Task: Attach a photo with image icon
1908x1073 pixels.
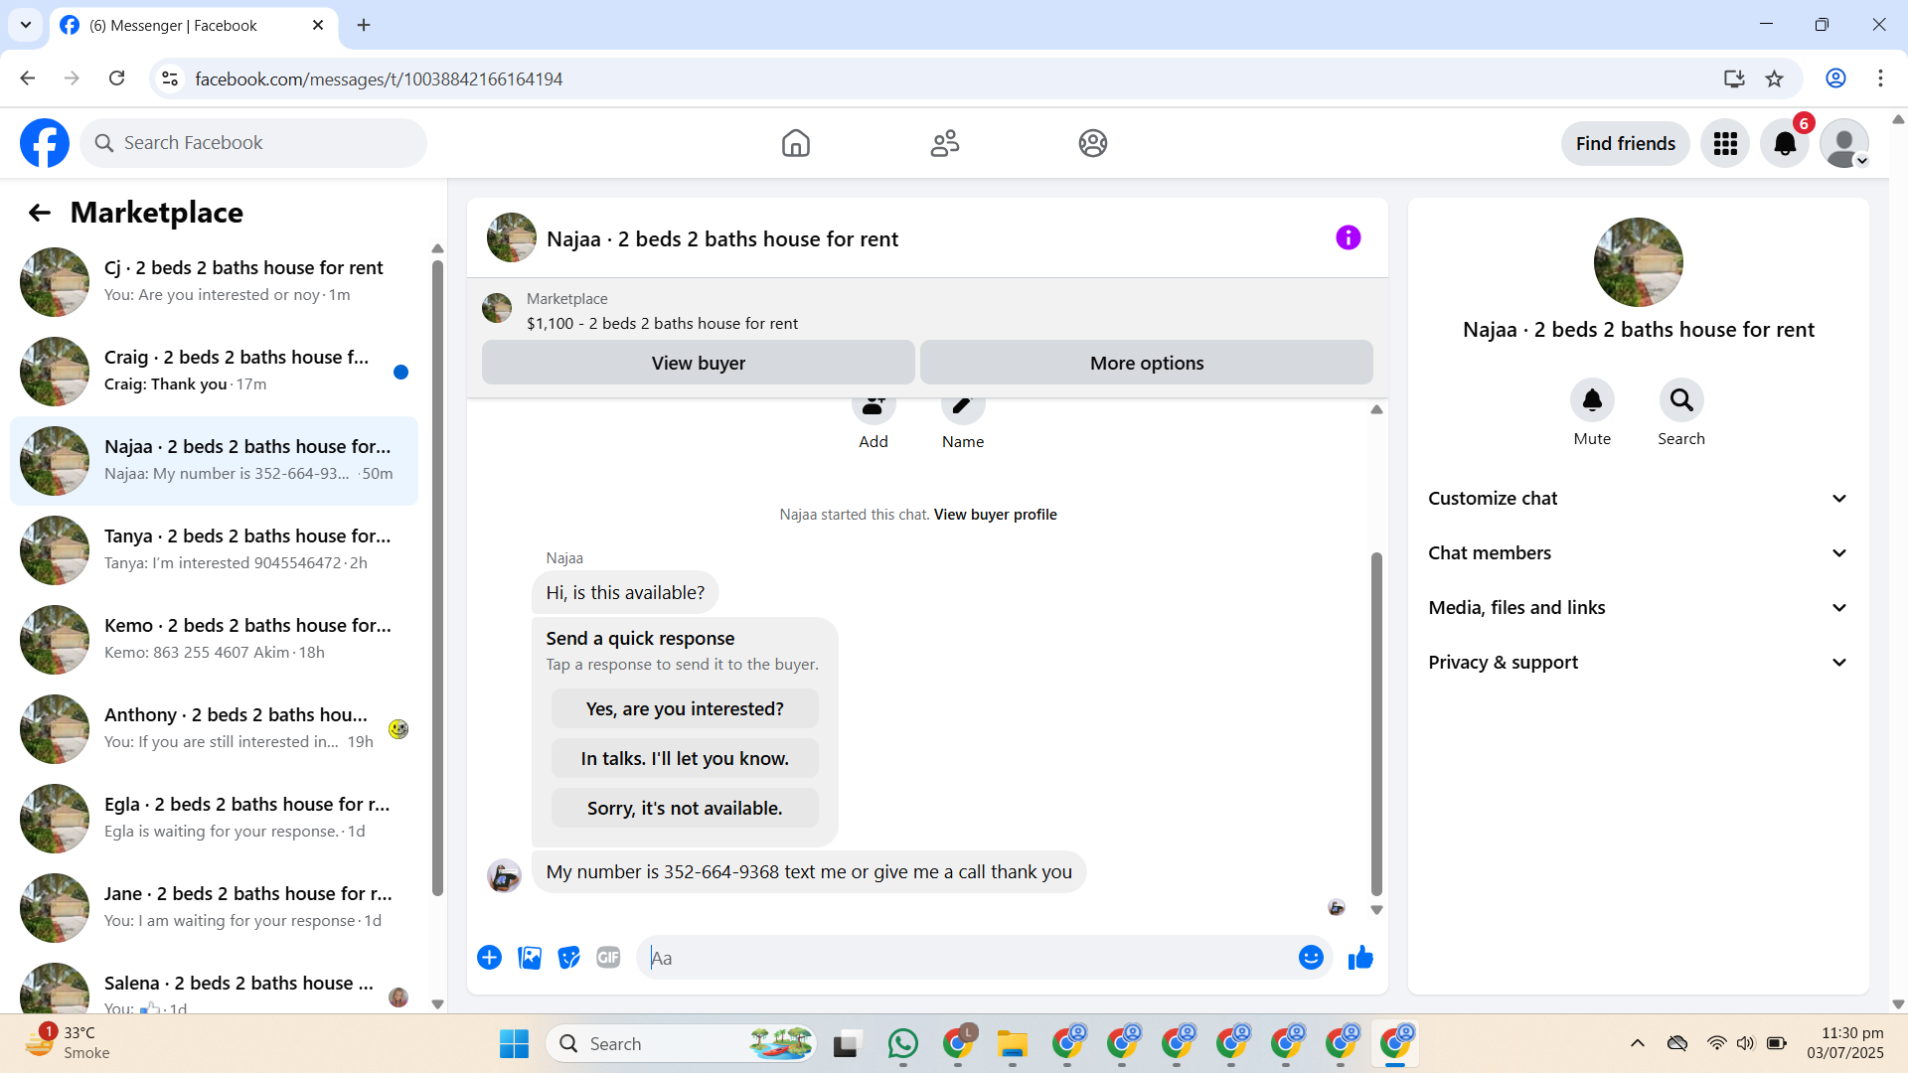Action: pos(530,958)
